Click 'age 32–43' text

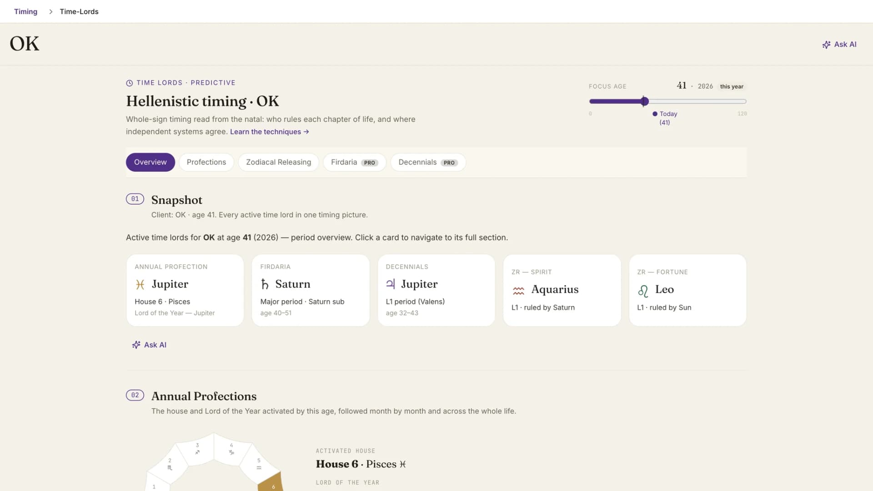tap(402, 313)
